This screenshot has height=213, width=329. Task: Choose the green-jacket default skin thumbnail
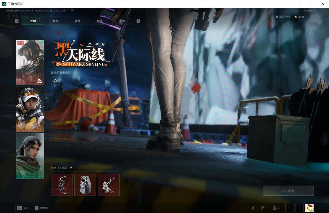tap(30, 156)
